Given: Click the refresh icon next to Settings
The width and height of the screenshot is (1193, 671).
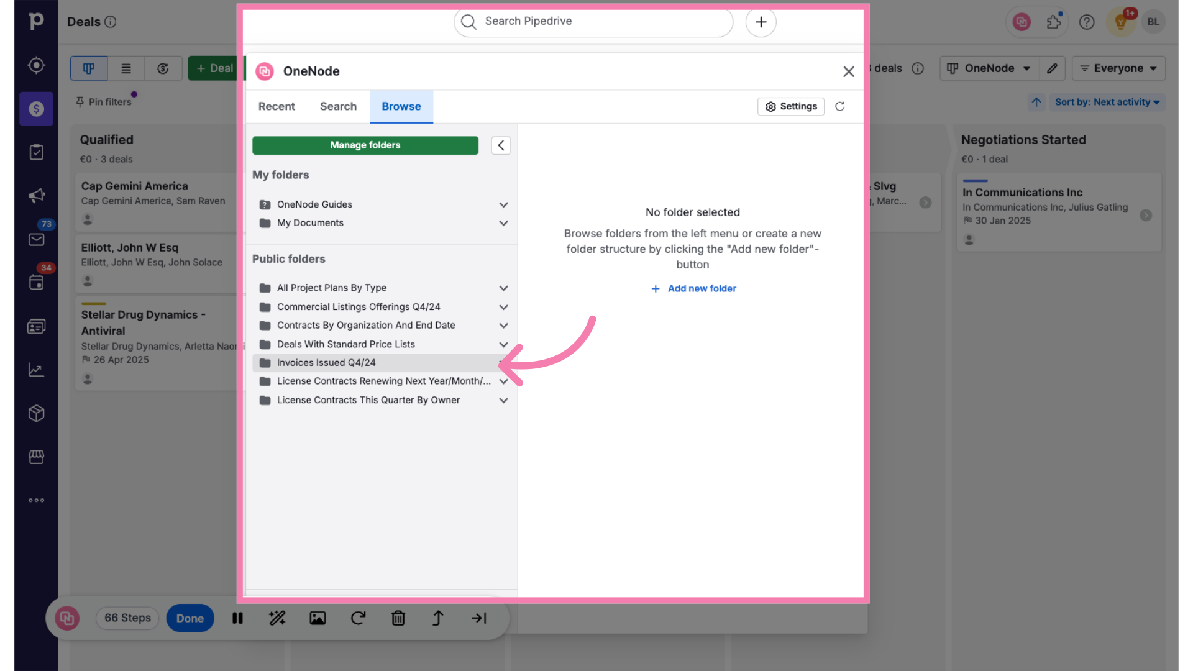Looking at the screenshot, I should [840, 107].
